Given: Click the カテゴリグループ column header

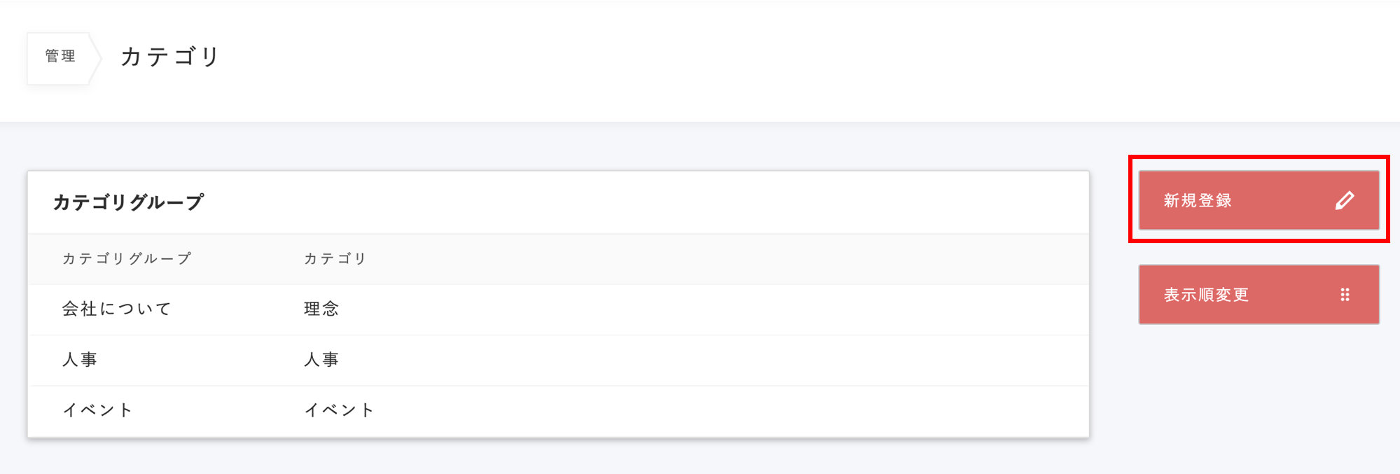Looking at the screenshot, I should click(127, 259).
